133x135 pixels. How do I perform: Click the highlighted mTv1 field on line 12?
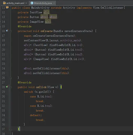[x=46, y=13]
